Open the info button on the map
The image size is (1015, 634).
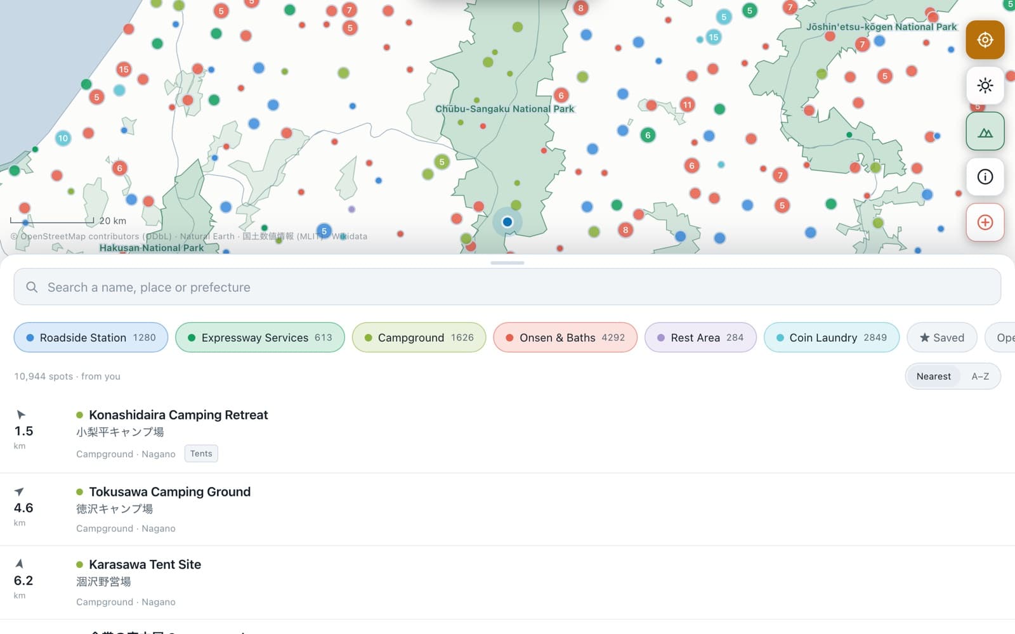(x=985, y=177)
